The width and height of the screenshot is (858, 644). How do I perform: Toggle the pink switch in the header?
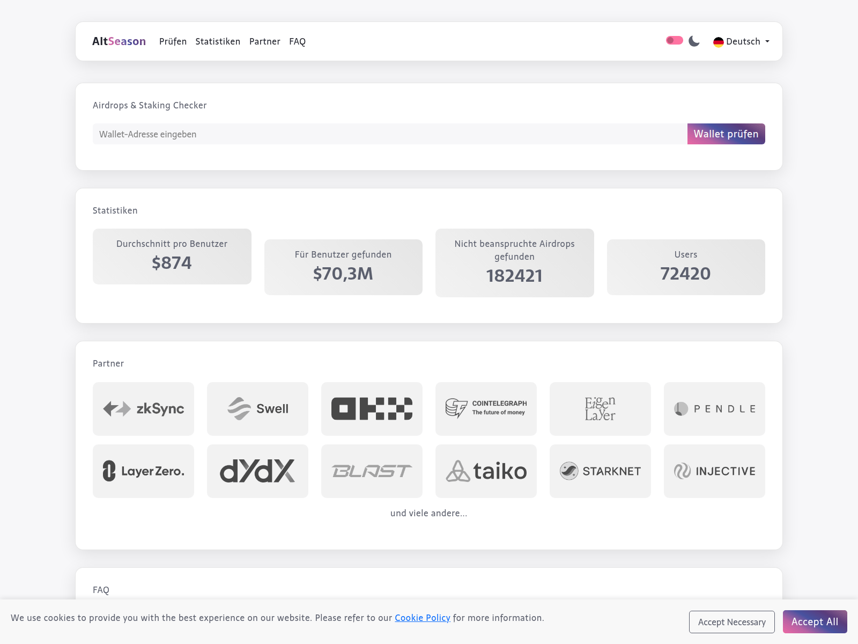pos(674,40)
